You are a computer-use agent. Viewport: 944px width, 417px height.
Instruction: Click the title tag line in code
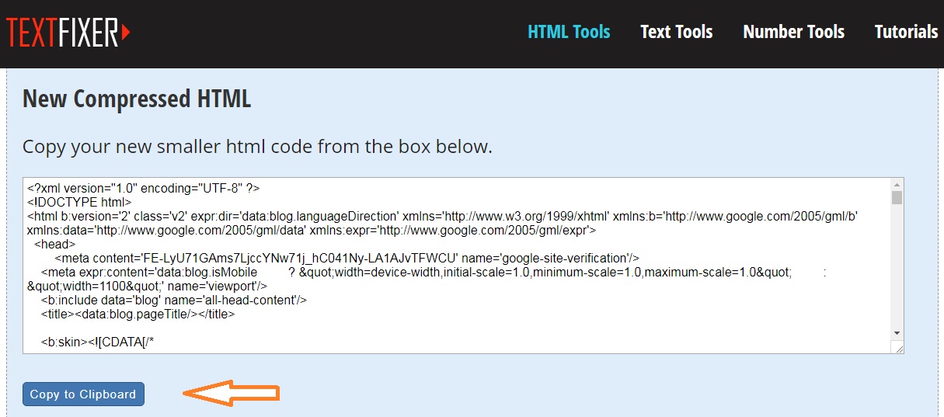point(138,314)
